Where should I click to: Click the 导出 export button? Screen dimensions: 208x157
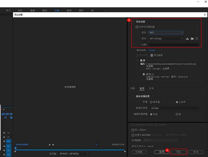178,152
